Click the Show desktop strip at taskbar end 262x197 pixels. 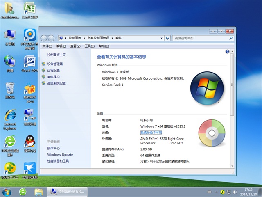click(x=260, y=192)
